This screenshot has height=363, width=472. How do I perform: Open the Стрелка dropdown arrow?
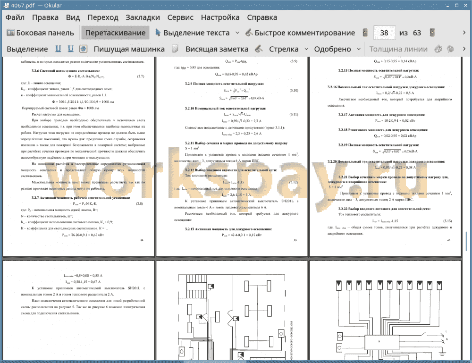306,49
